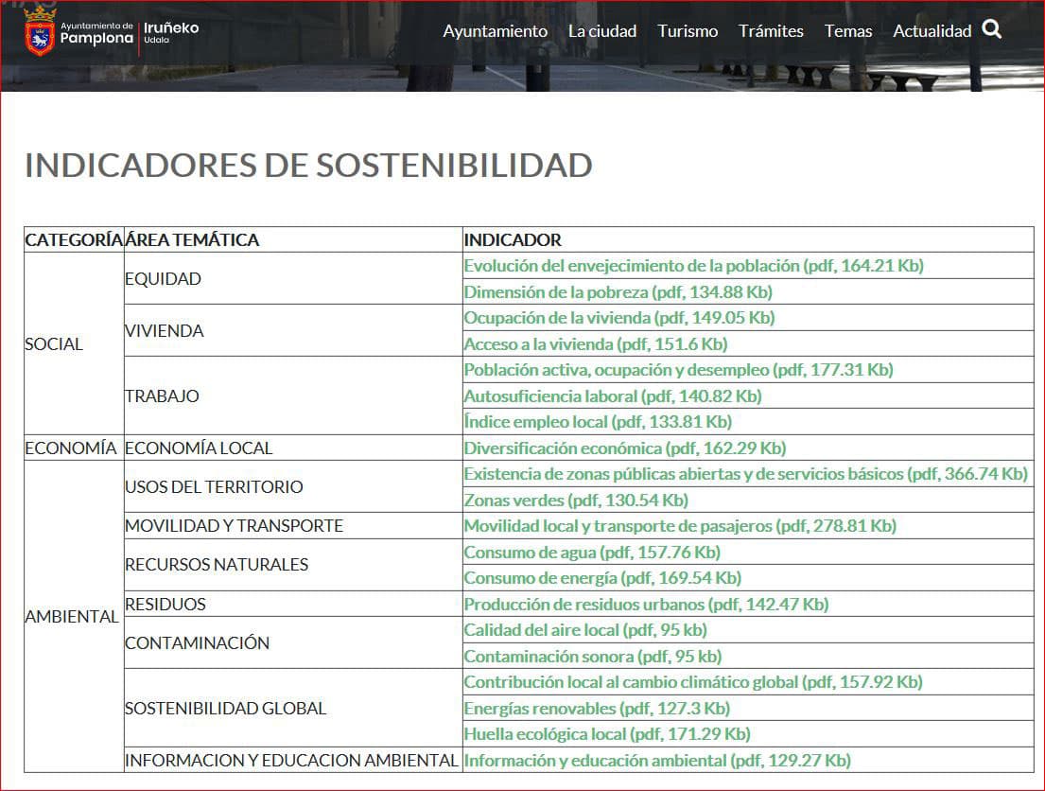Click the search magnifier icon
The image size is (1045, 791).
click(x=992, y=29)
